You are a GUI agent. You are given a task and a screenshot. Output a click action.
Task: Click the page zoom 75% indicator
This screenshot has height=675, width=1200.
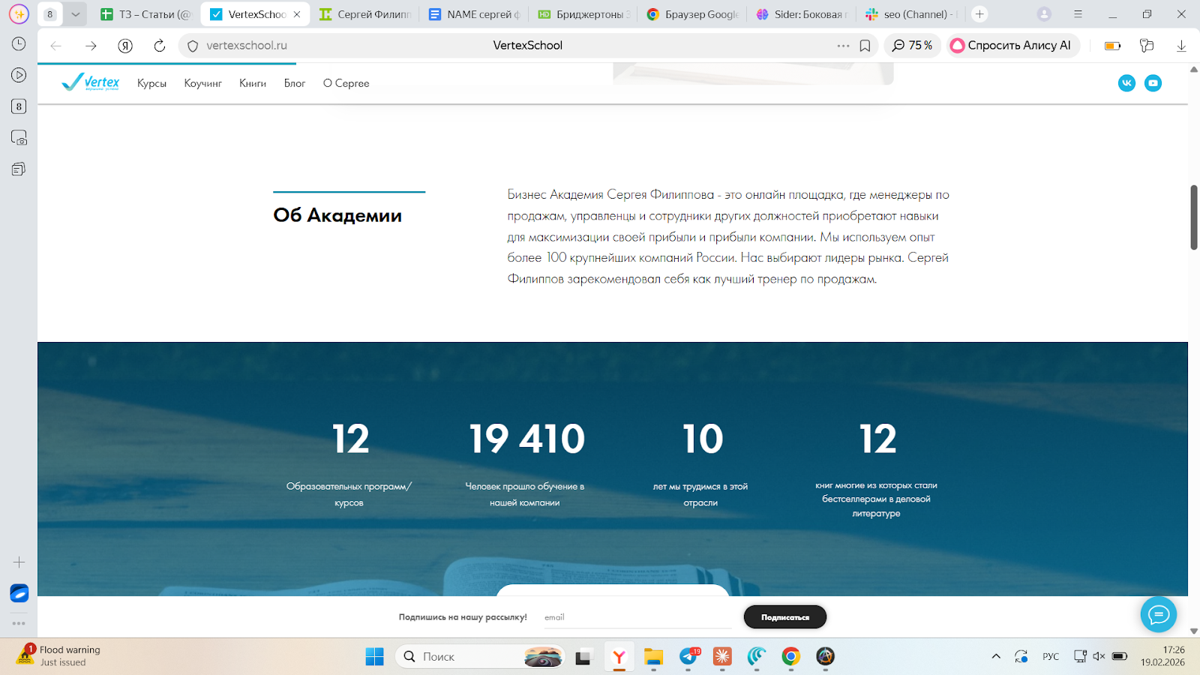913,46
